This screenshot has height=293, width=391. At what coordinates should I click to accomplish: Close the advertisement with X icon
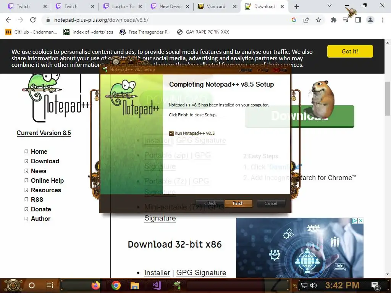[360, 221]
